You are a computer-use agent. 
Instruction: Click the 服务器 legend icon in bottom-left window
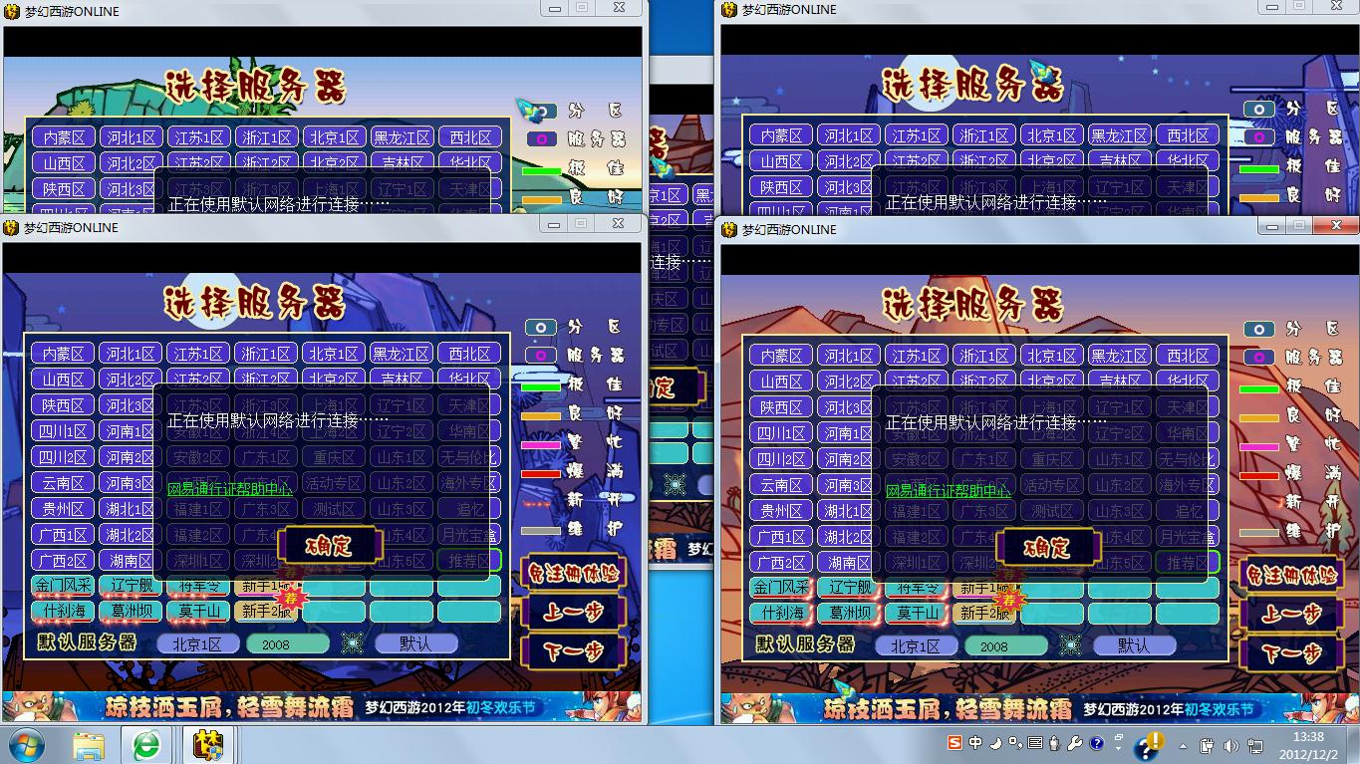coord(540,356)
